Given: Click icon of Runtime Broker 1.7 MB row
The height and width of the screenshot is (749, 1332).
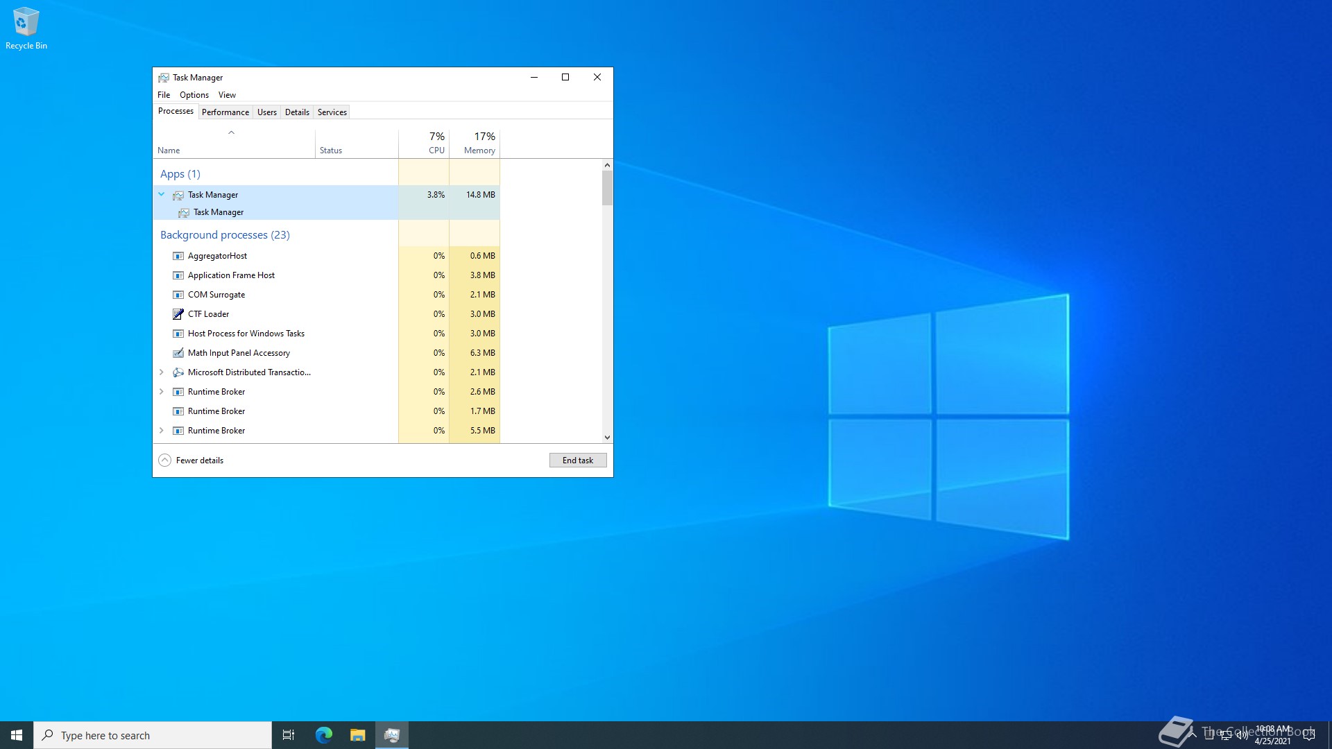Looking at the screenshot, I should [x=178, y=411].
